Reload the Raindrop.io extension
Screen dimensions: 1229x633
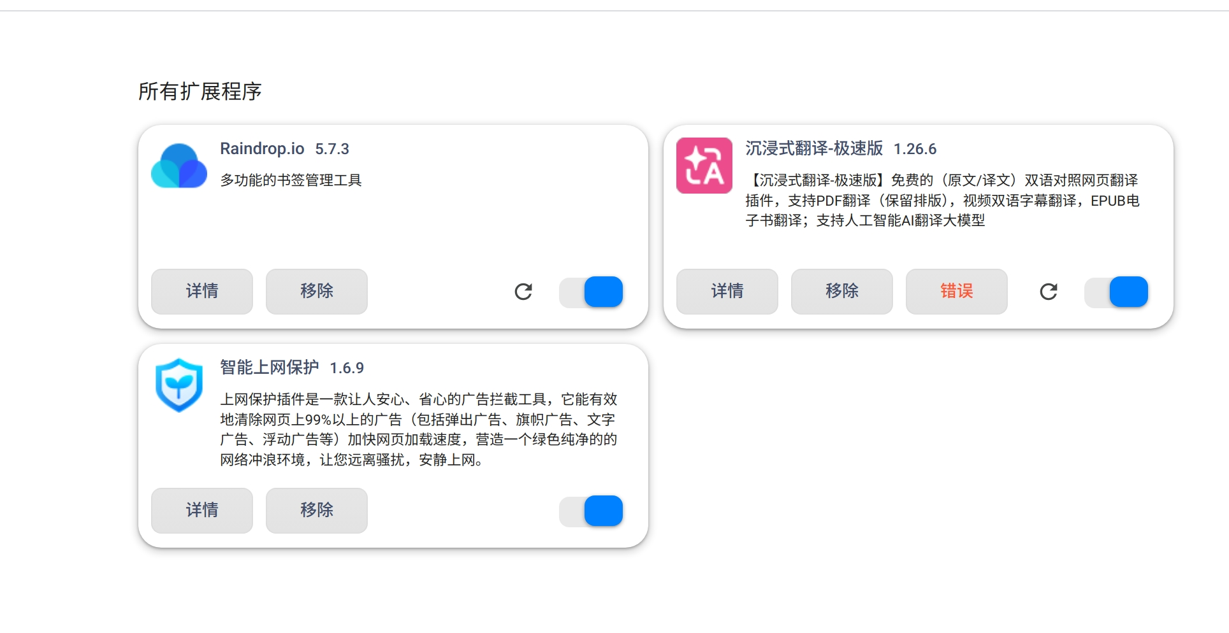click(523, 292)
